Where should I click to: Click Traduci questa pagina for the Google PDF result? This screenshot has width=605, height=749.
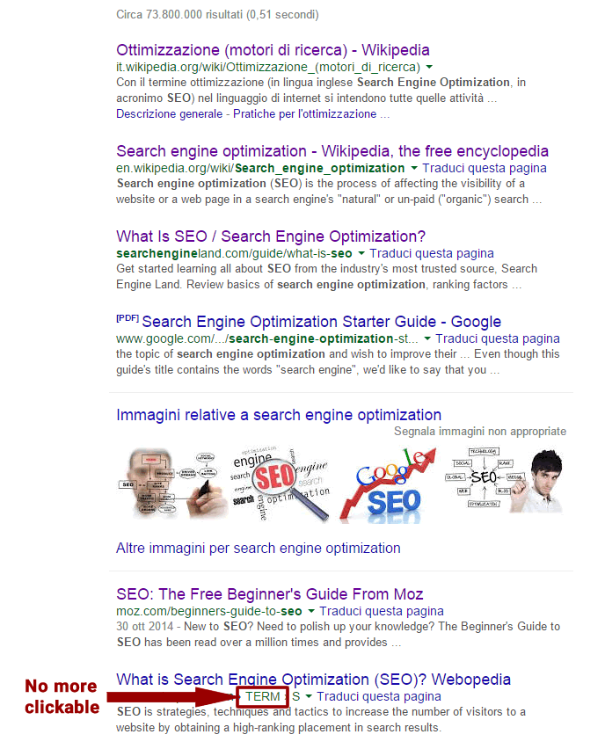coord(498,338)
